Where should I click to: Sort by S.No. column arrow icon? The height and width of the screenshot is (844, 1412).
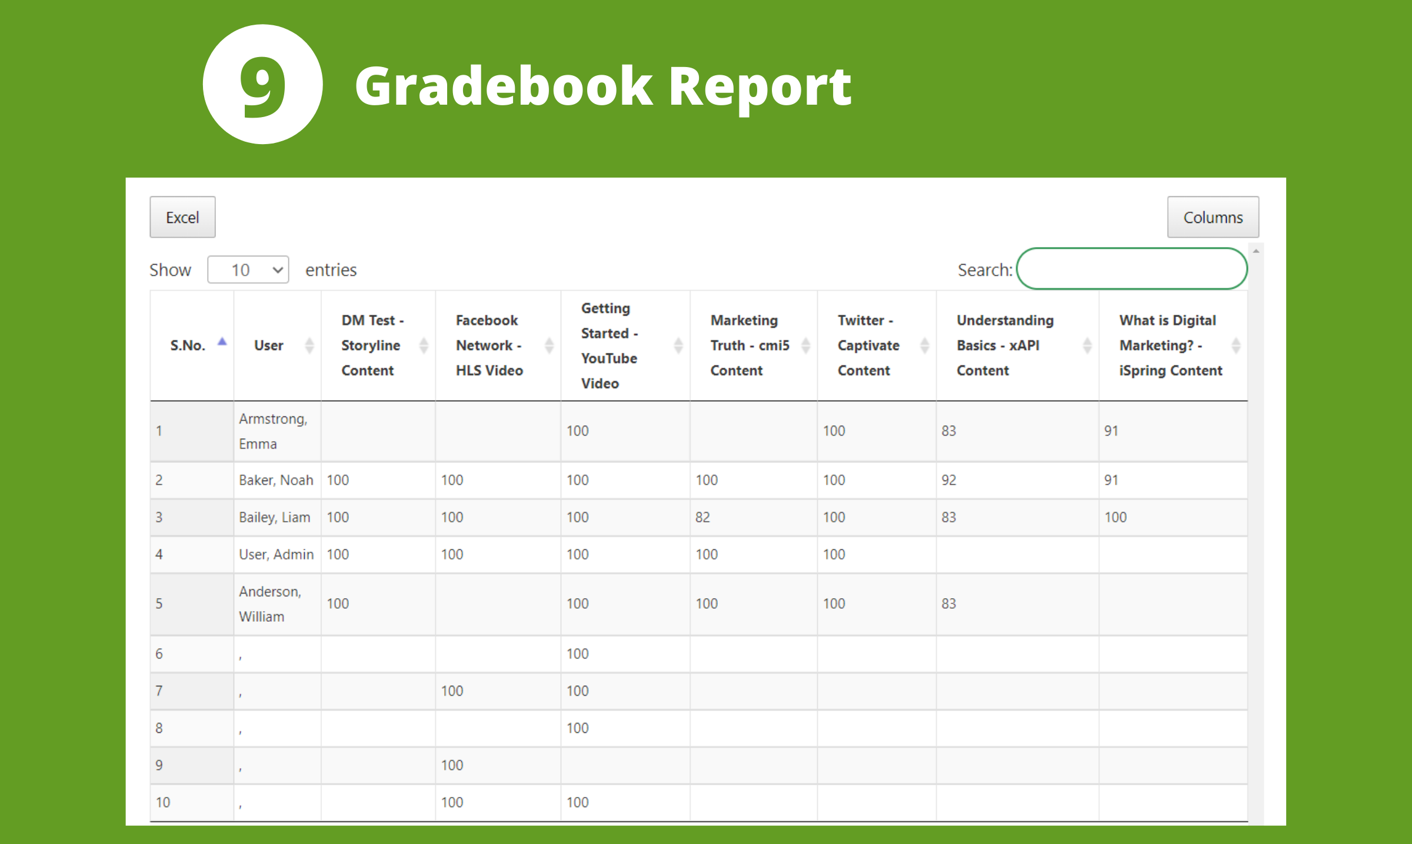click(x=222, y=342)
